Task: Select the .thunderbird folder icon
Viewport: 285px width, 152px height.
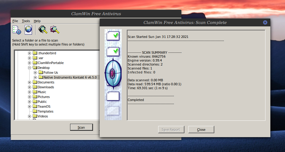Action: (35, 53)
